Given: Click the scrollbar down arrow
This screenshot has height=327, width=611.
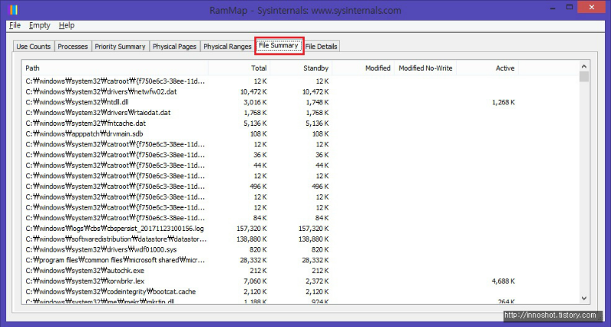Looking at the screenshot, I should coord(584,298).
